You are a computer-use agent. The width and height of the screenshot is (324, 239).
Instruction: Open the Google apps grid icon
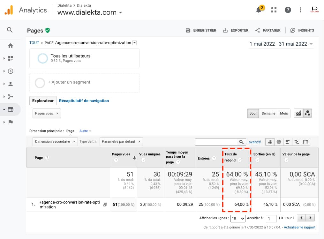tap(274, 10)
